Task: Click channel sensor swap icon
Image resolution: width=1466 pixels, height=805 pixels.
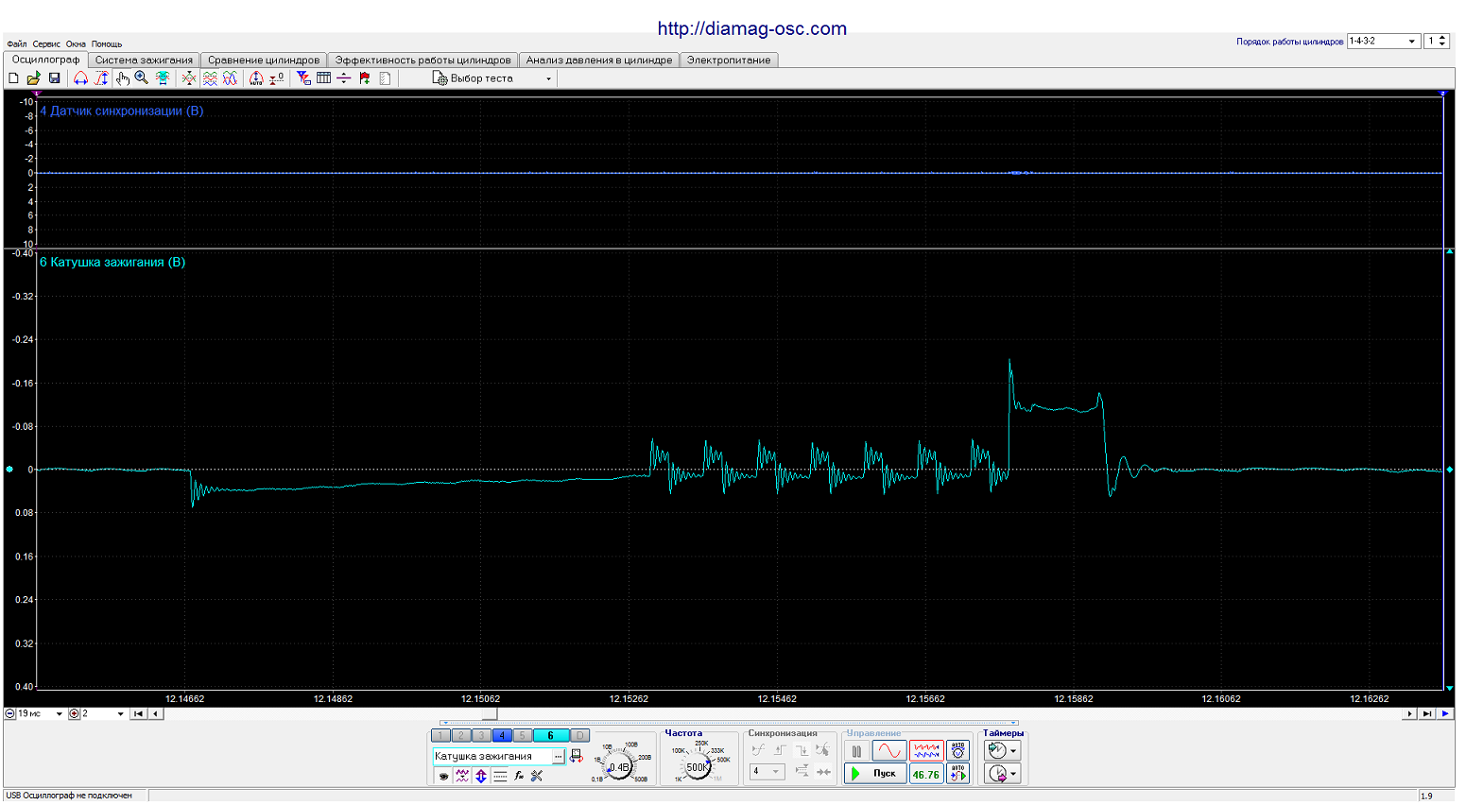Action: tap(576, 756)
